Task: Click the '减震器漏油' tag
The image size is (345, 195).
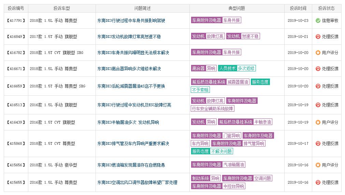Action: pos(238,82)
